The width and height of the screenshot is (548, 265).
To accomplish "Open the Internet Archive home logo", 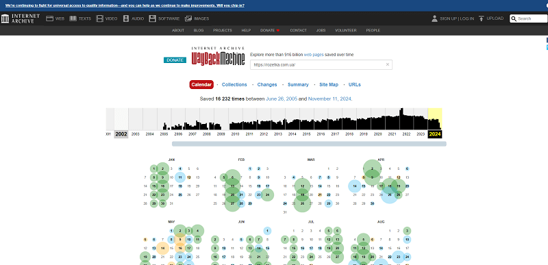I will (21, 18).
